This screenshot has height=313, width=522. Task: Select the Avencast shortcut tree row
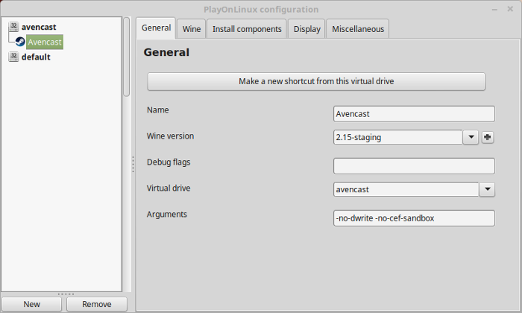(x=45, y=42)
